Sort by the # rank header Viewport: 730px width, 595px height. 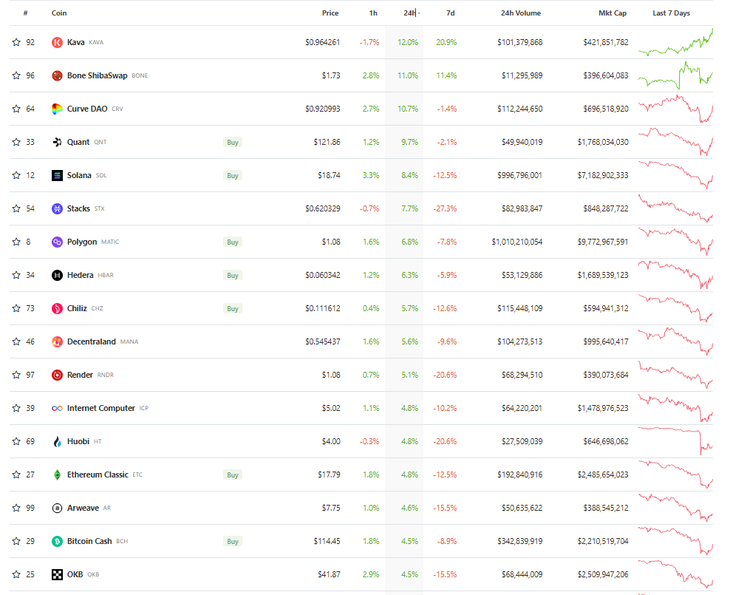point(26,13)
